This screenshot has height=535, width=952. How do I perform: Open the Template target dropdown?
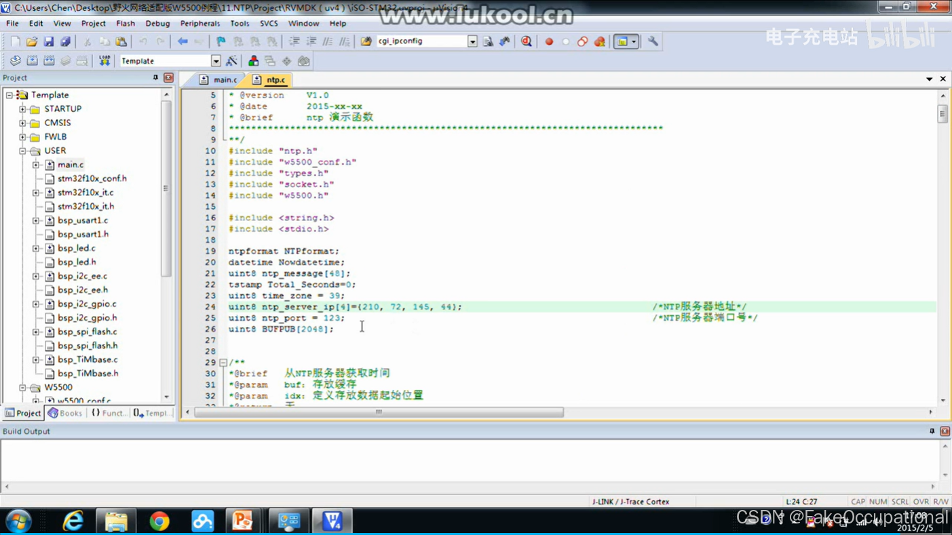click(x=216, y=61)
